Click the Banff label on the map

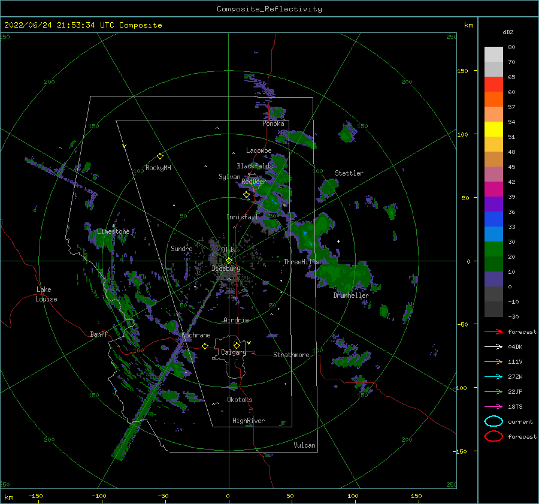click(x=99, y=334)
